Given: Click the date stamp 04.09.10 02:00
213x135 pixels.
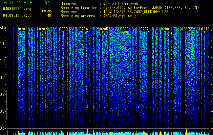Looking at the screenshot, I should tap(17, 16).
